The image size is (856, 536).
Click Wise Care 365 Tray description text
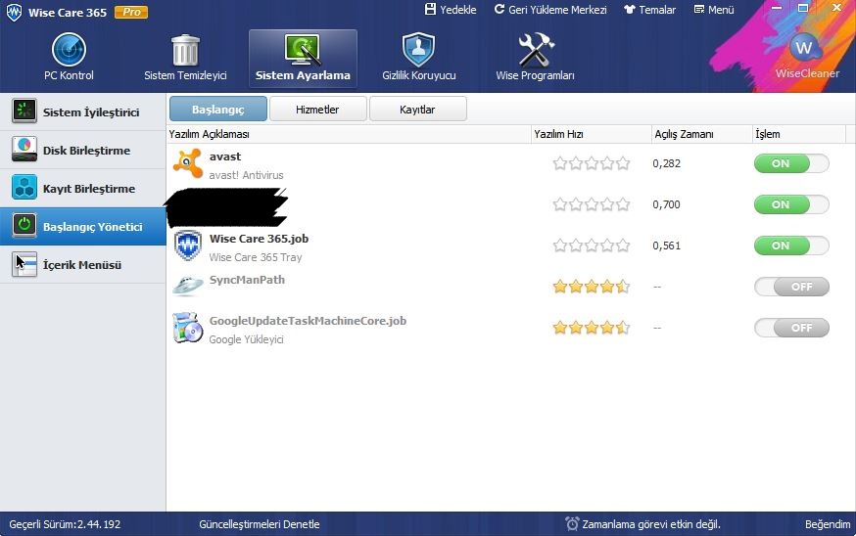256,257
